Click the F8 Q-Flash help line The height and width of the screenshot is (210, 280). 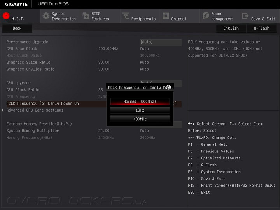coord(202,165)
